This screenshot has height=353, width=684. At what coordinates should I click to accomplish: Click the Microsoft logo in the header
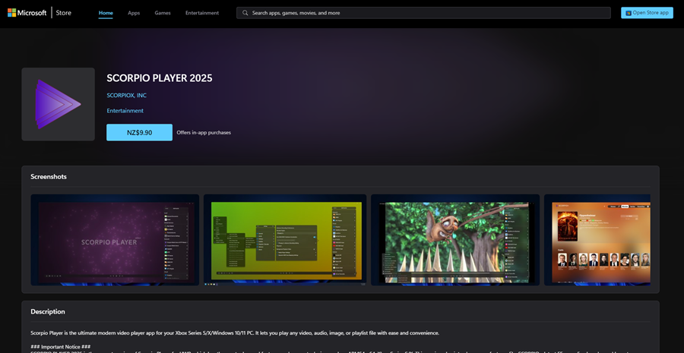(27, 13)
